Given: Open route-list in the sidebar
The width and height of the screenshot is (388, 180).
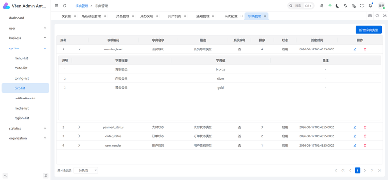Looking at the screenshot, I should pos(25,68).
